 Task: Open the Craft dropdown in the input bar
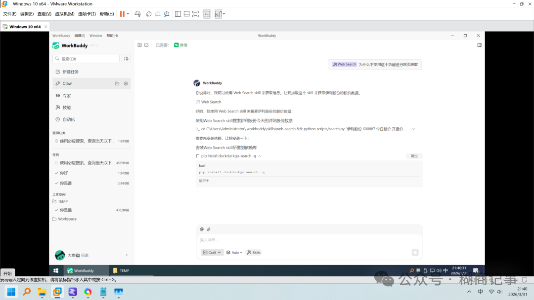pos(212,252)
